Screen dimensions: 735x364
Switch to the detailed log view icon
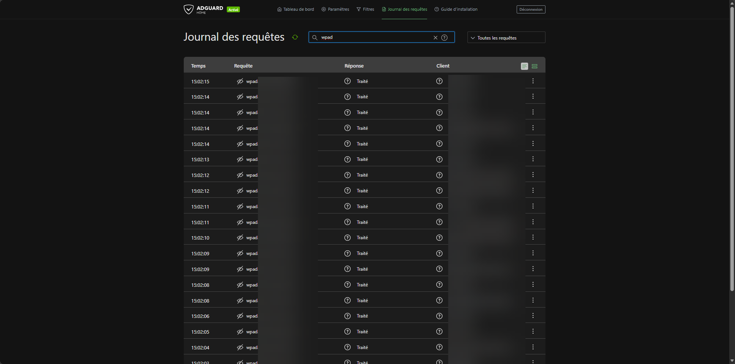[x=524, y=66]
